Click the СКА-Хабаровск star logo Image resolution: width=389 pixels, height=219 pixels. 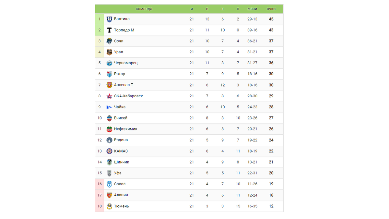109,96
